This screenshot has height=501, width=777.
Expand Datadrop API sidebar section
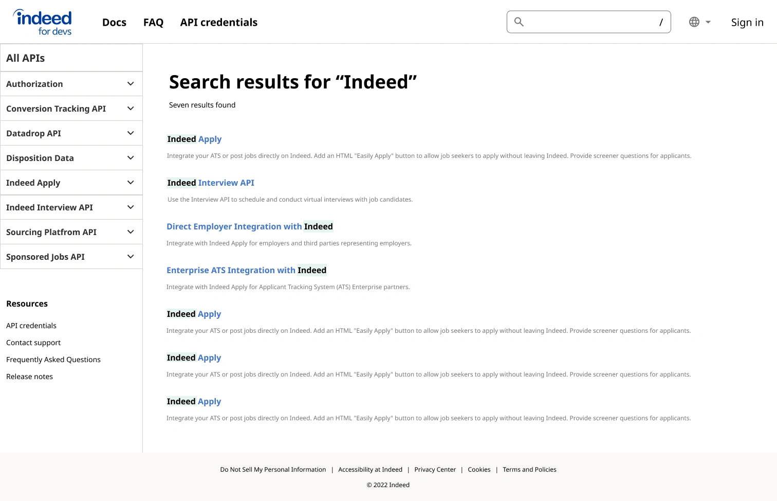(71, 133)
